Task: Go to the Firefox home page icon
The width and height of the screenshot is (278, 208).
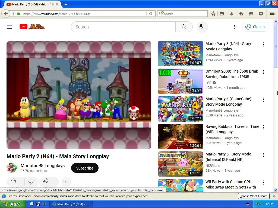Action: [241, 14]
